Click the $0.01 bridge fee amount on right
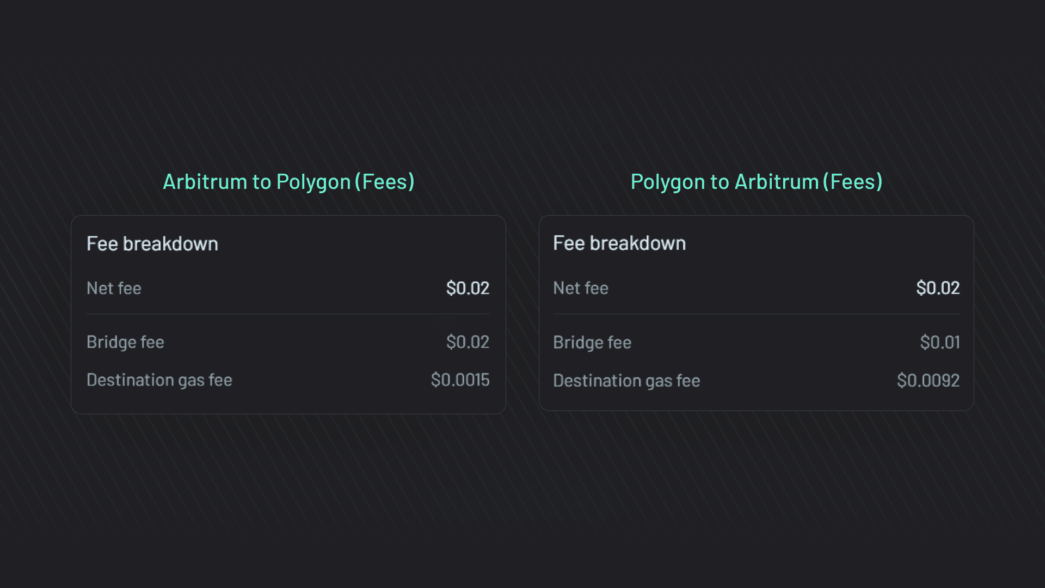This screenshot has width=1045, height=588. pos(939,342)
